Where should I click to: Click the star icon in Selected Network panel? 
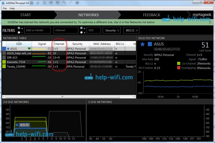(143, 44)
